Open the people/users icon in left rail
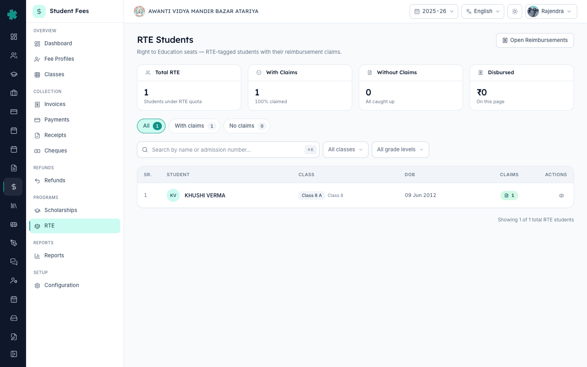 pos(14,55)
